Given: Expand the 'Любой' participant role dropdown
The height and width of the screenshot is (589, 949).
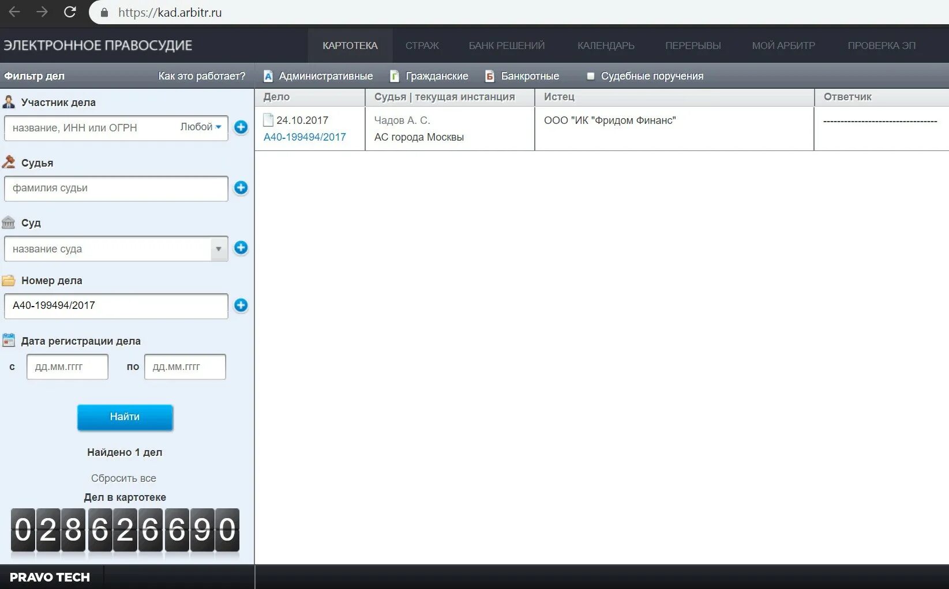Looking at the screenshot, I should [201, 127].
